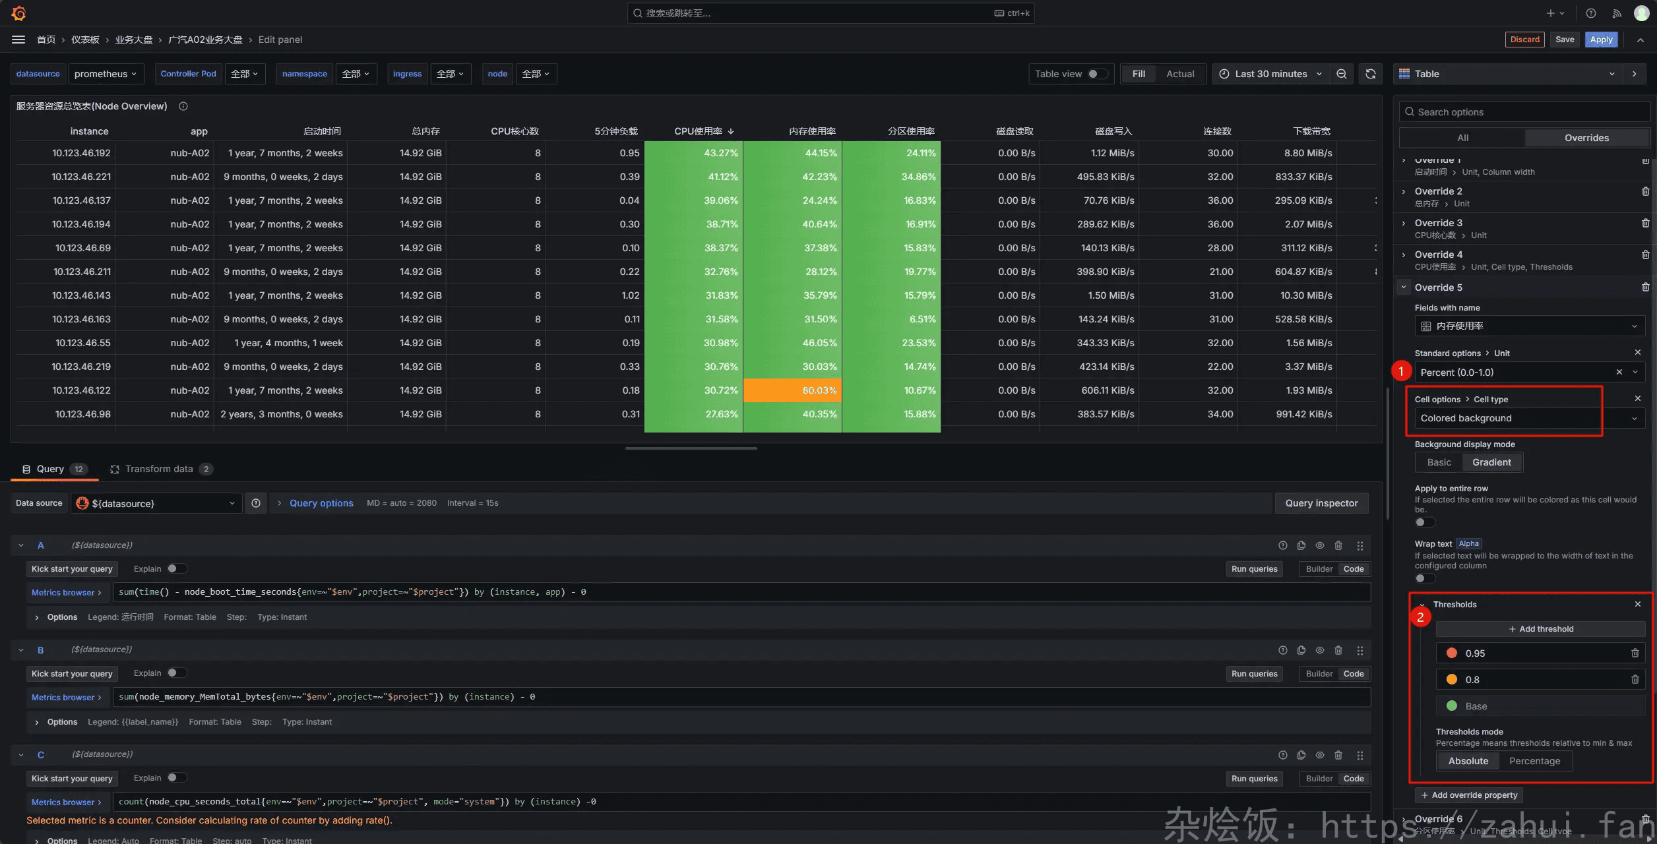The height and width of the screenshot is (844, 1657).
Task: Click the Apply button
Action: [x=1601, y=40]
